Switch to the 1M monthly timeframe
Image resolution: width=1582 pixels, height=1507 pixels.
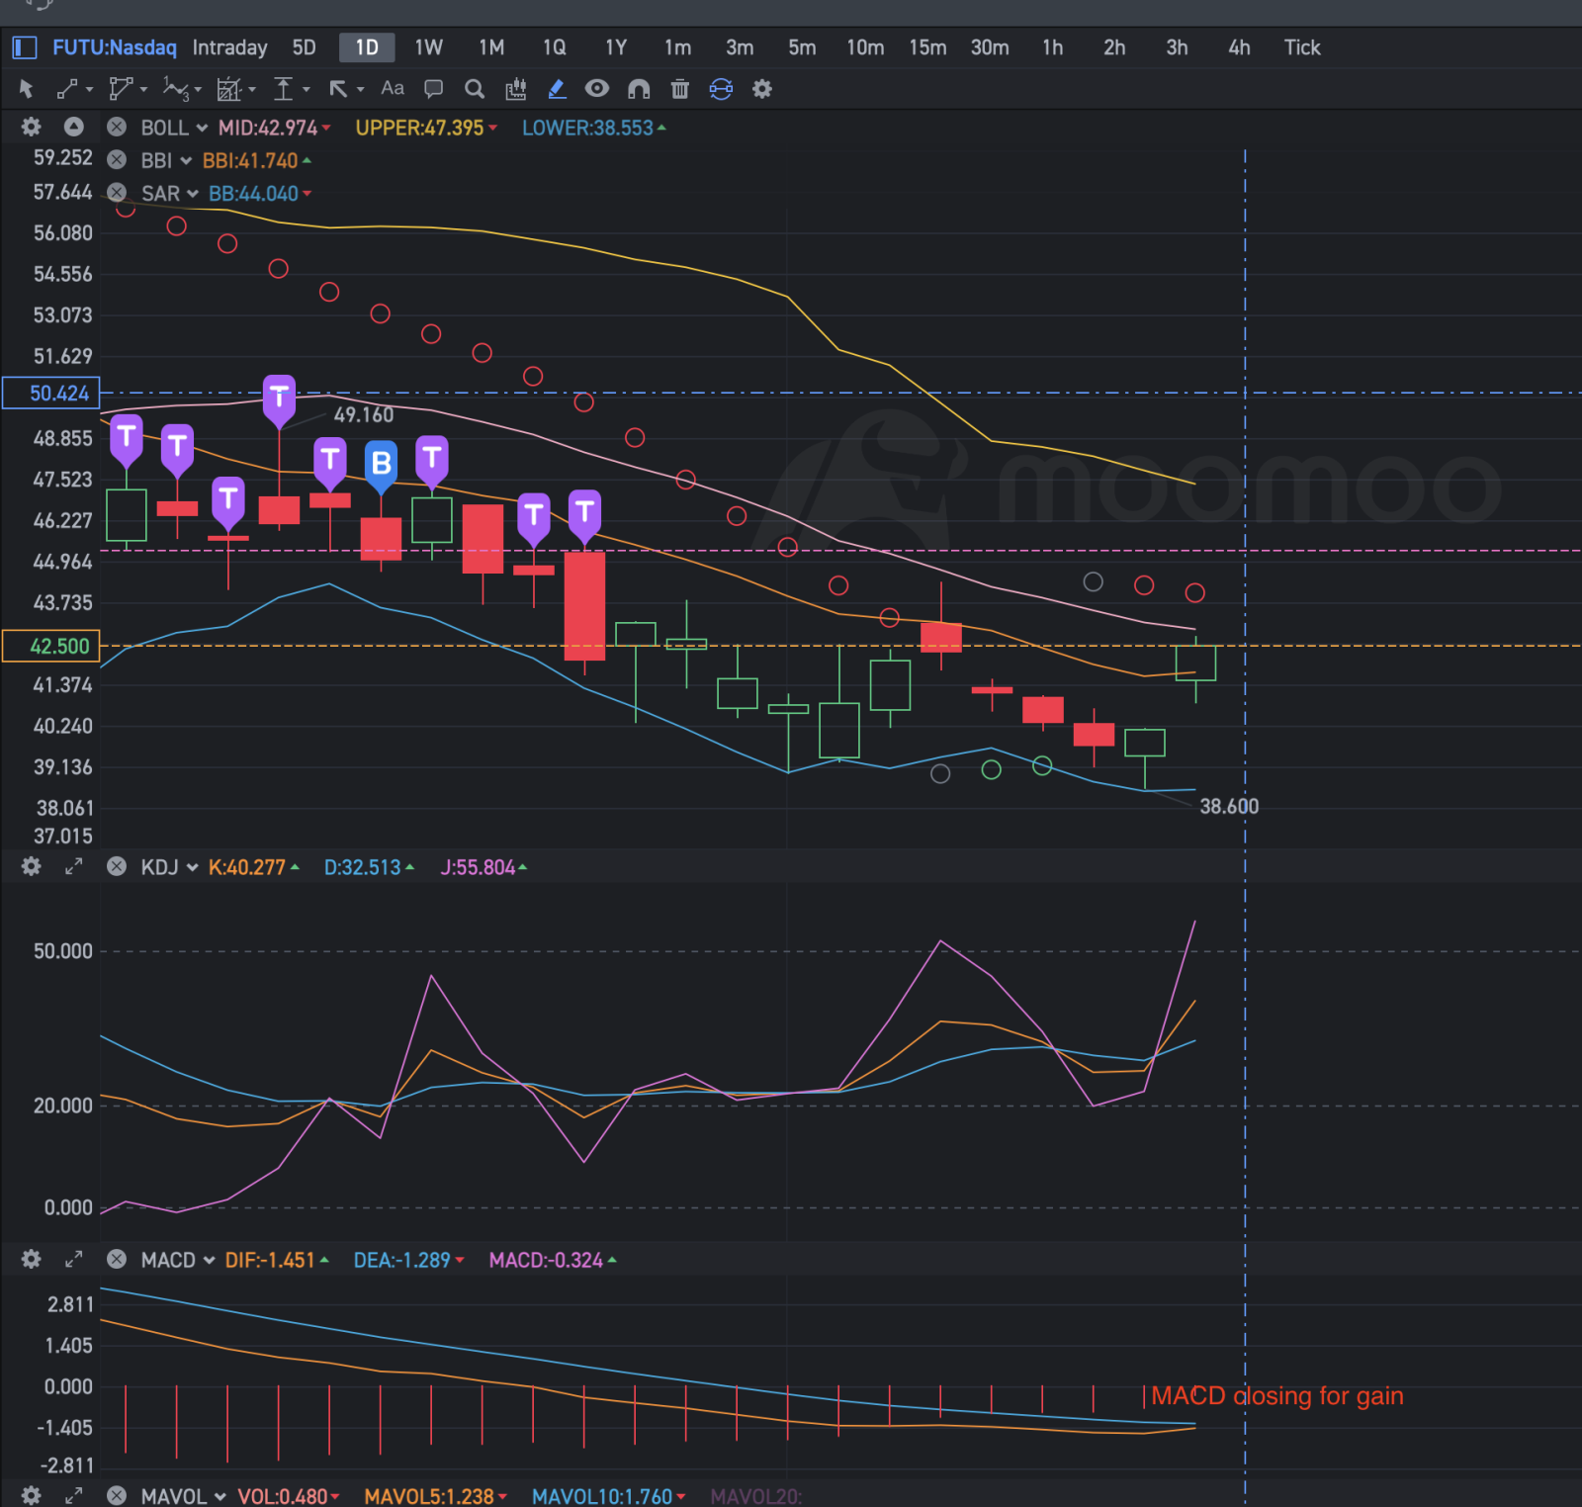point(491,47)
